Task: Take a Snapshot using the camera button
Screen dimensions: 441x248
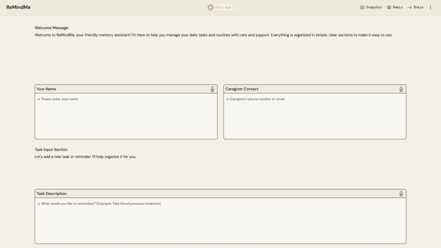Action: [371, 7]
